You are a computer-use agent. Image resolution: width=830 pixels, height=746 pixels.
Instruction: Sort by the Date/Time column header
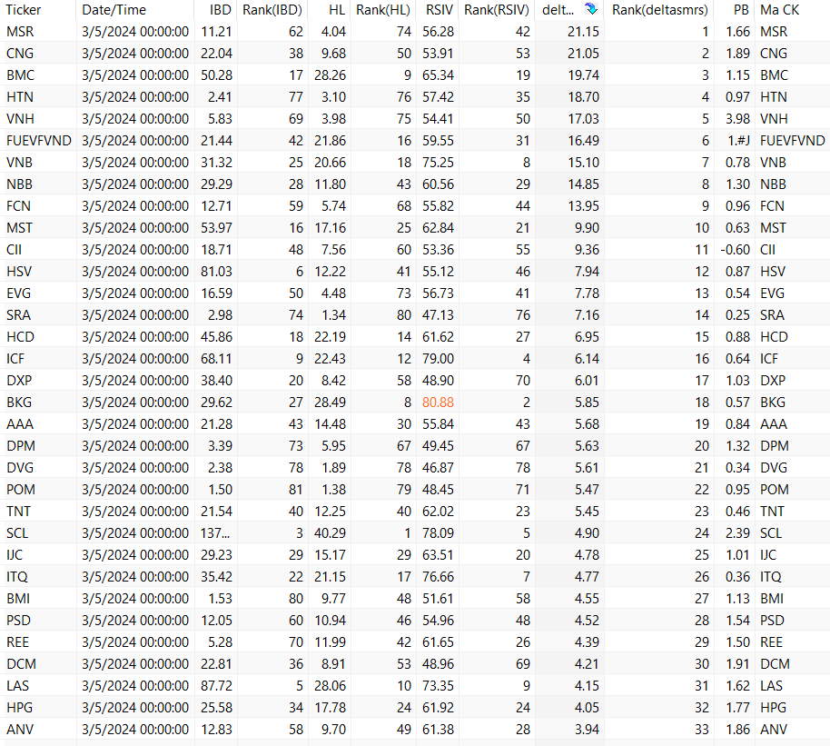click(x=114, y=9)
